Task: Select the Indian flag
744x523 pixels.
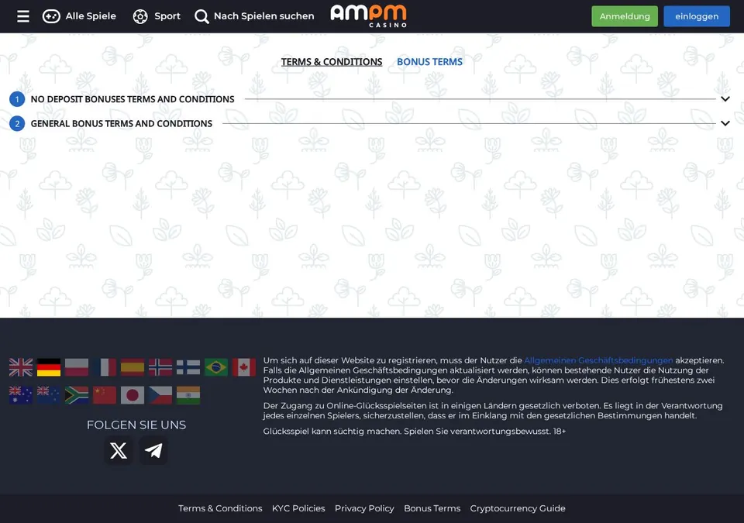Action: click(188, 395)
